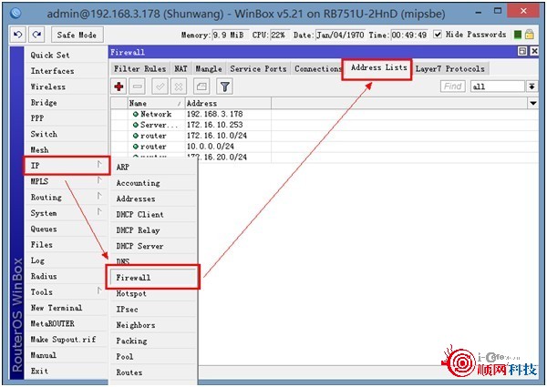Click the funnel Filter icon
Screen dimensions: 547x387
224,87
